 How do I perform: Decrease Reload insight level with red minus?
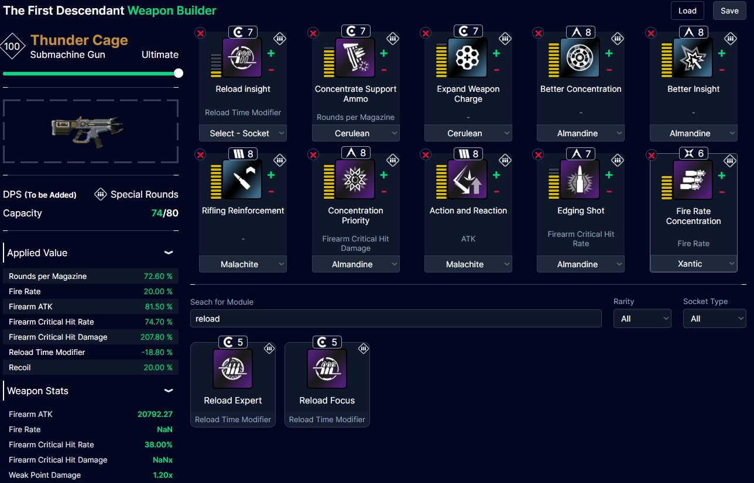pos(271,70)
